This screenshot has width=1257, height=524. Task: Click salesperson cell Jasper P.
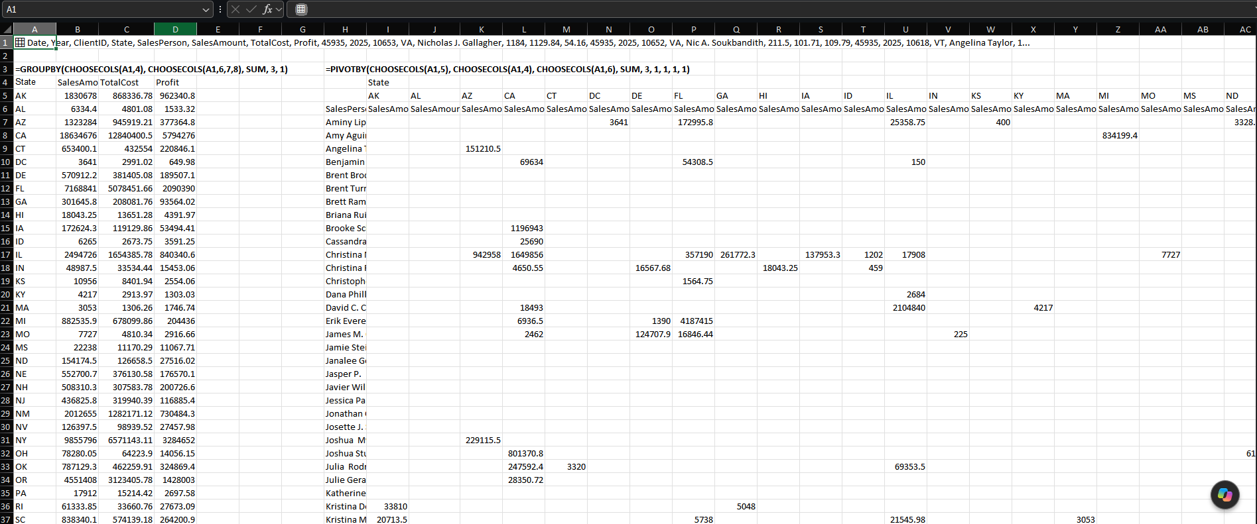click(345, 374)
